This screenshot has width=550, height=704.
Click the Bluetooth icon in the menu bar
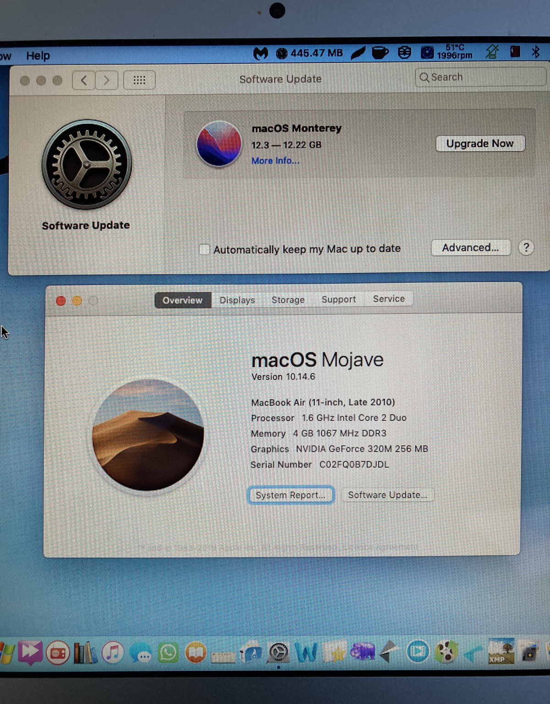click(x=535, y=51)
